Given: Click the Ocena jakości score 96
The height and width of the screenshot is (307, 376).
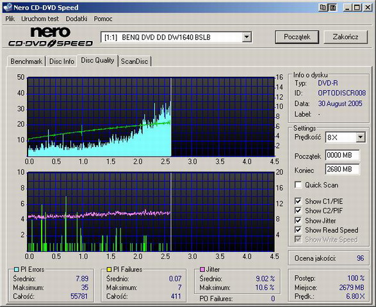Looking at the screenshot, I should point(360,258).
